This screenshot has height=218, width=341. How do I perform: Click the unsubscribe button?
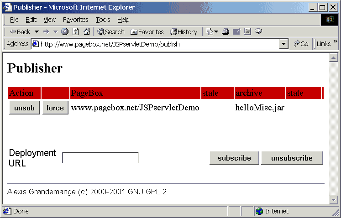tap(292, 158)
